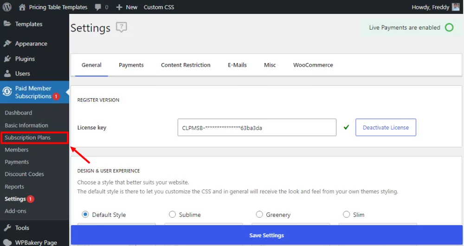Viewport: 464px width, 246px height.
Task: Click the Paid Member Subscriptions dollar icon
Action: pos(7,92)
